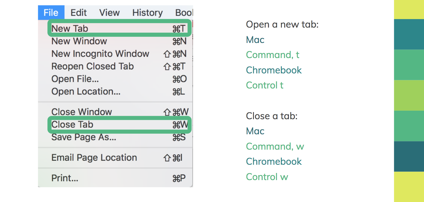Click Close Window in menu

(x=82, y=112)
